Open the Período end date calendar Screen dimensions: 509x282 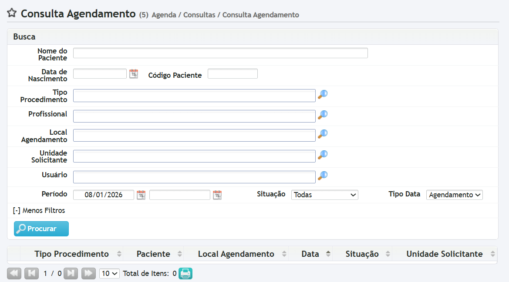pos(217,195)
